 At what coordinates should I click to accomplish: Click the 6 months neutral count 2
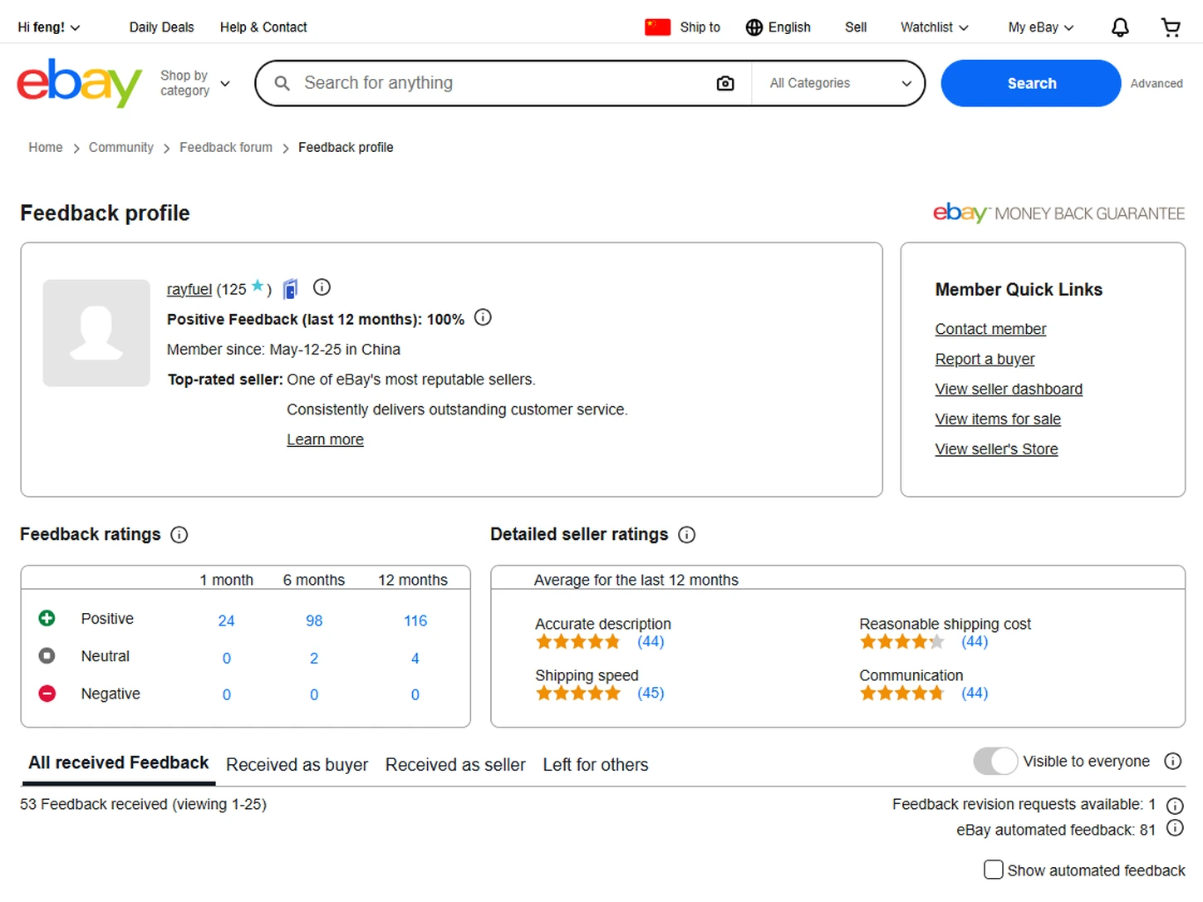[314, 658]
